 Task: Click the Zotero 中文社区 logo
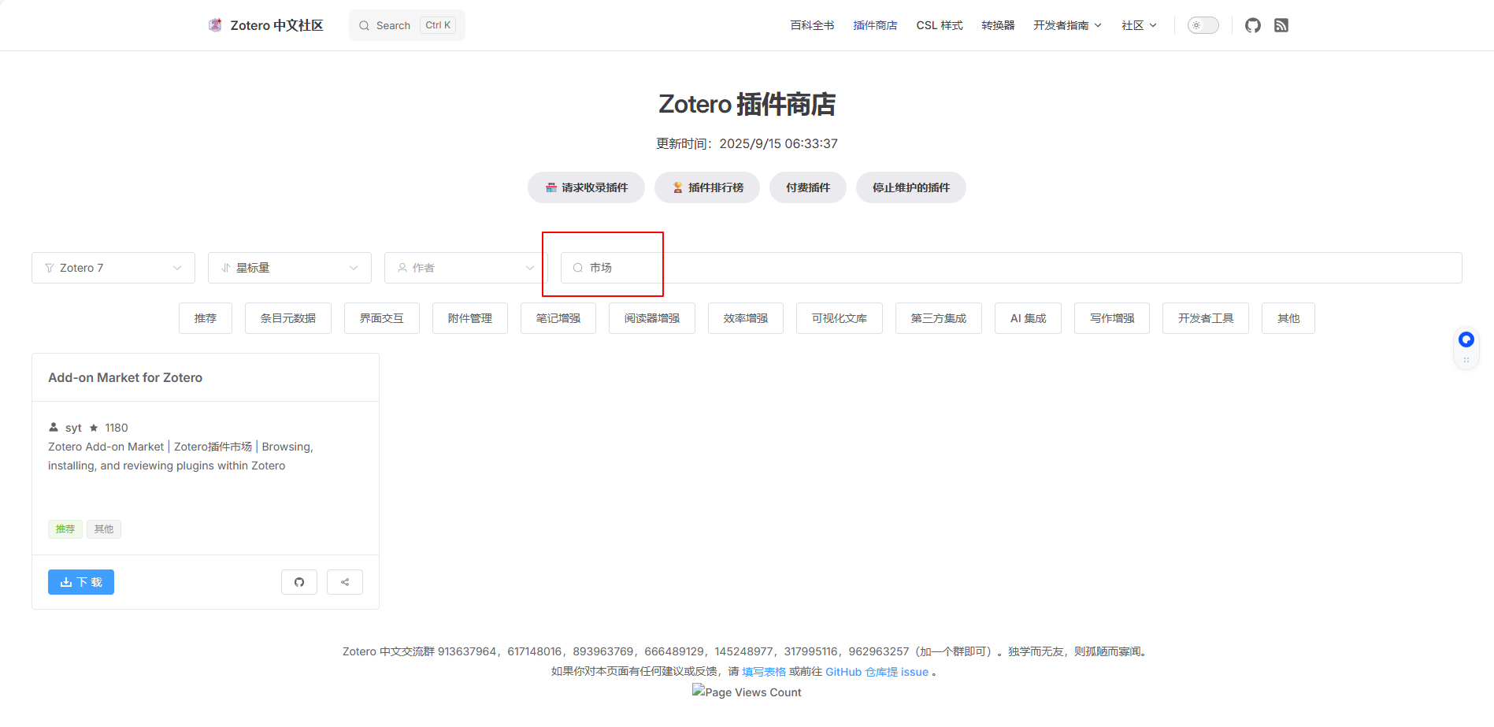point(265,25)
